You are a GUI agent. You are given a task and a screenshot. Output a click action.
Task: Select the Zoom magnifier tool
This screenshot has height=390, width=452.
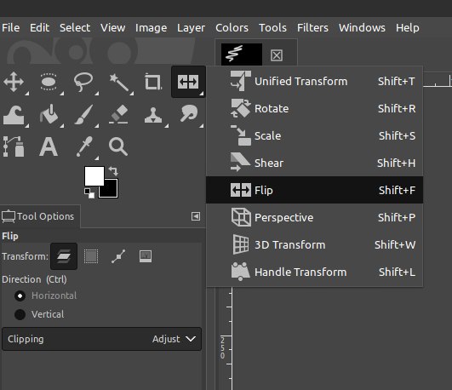(x=118, y=146)
